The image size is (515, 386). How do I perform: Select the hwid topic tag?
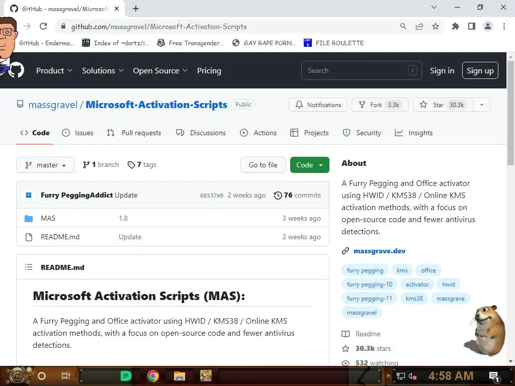point(448,284)
